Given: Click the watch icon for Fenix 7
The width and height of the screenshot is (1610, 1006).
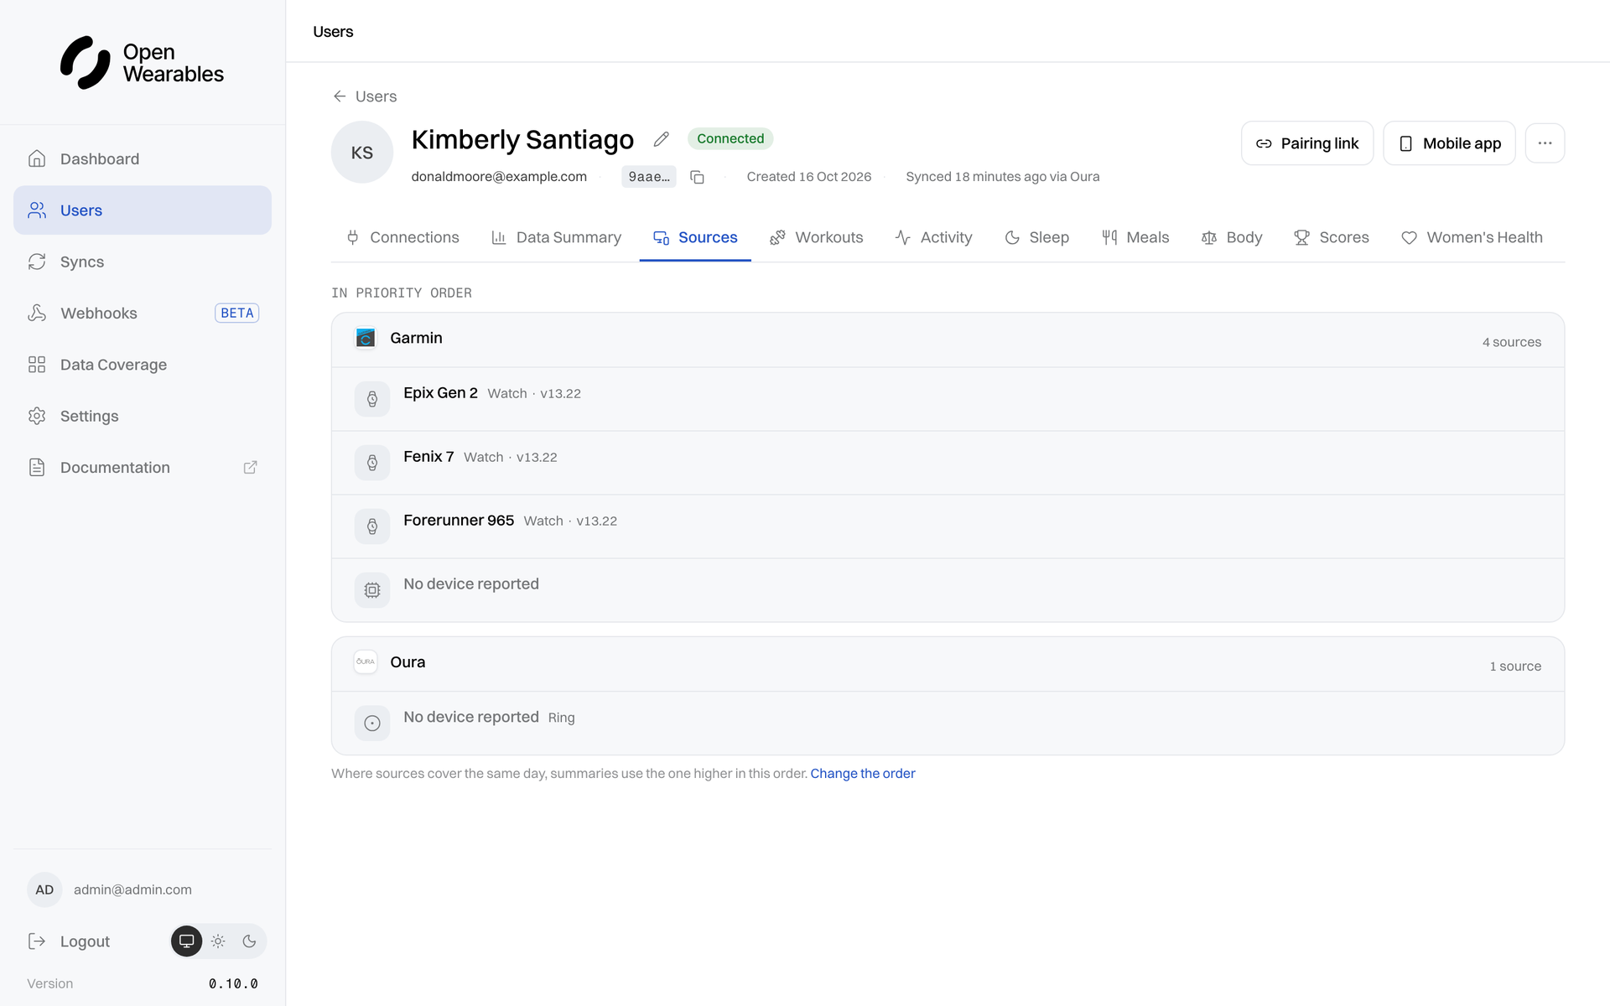Looking at the screenshot, I should tap(372, 463).
